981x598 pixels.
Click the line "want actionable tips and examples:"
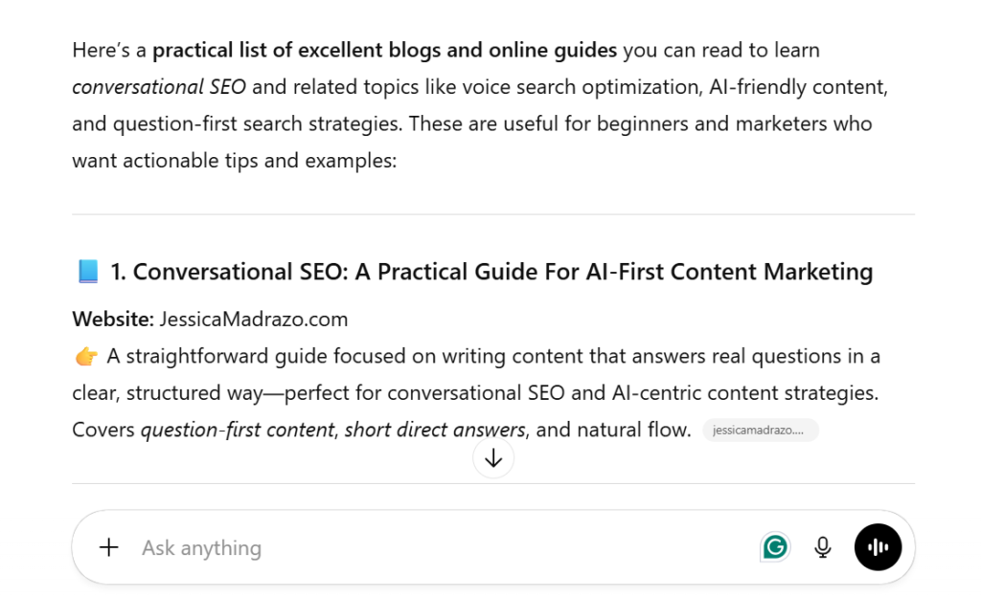coord(235,161)
